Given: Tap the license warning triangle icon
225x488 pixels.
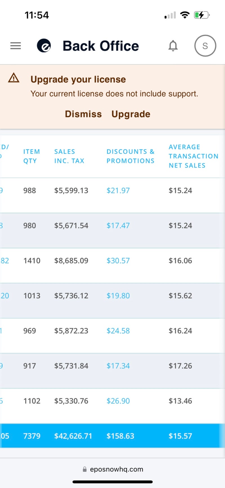Looking at the screenshot, I should click(14, 78).
